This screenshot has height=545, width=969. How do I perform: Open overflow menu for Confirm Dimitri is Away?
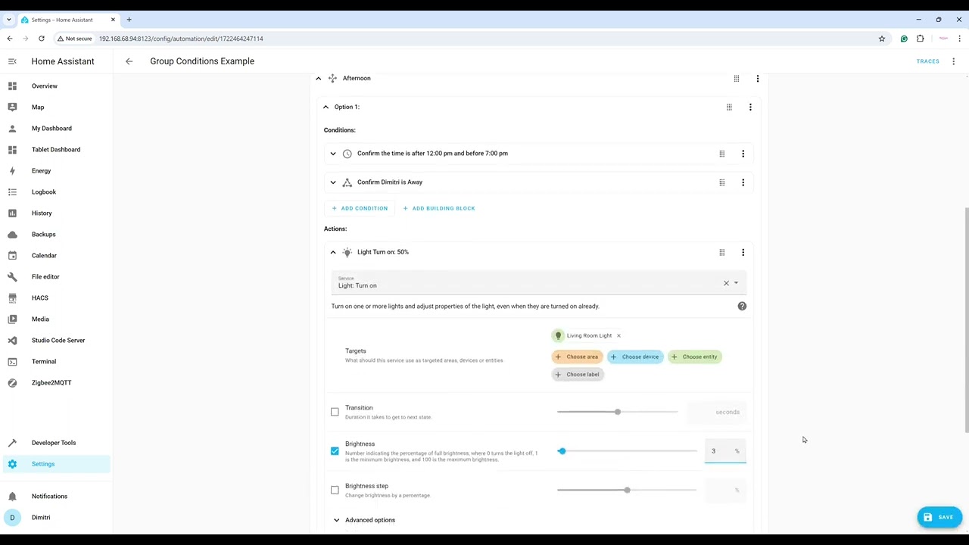point(743,182)
